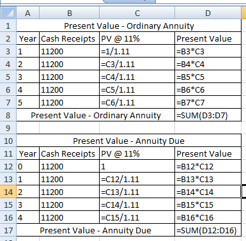Click 'Present Value - Annuity Due' label in row 17
This screenshot has height=241, width=246.
click(96, 230)
